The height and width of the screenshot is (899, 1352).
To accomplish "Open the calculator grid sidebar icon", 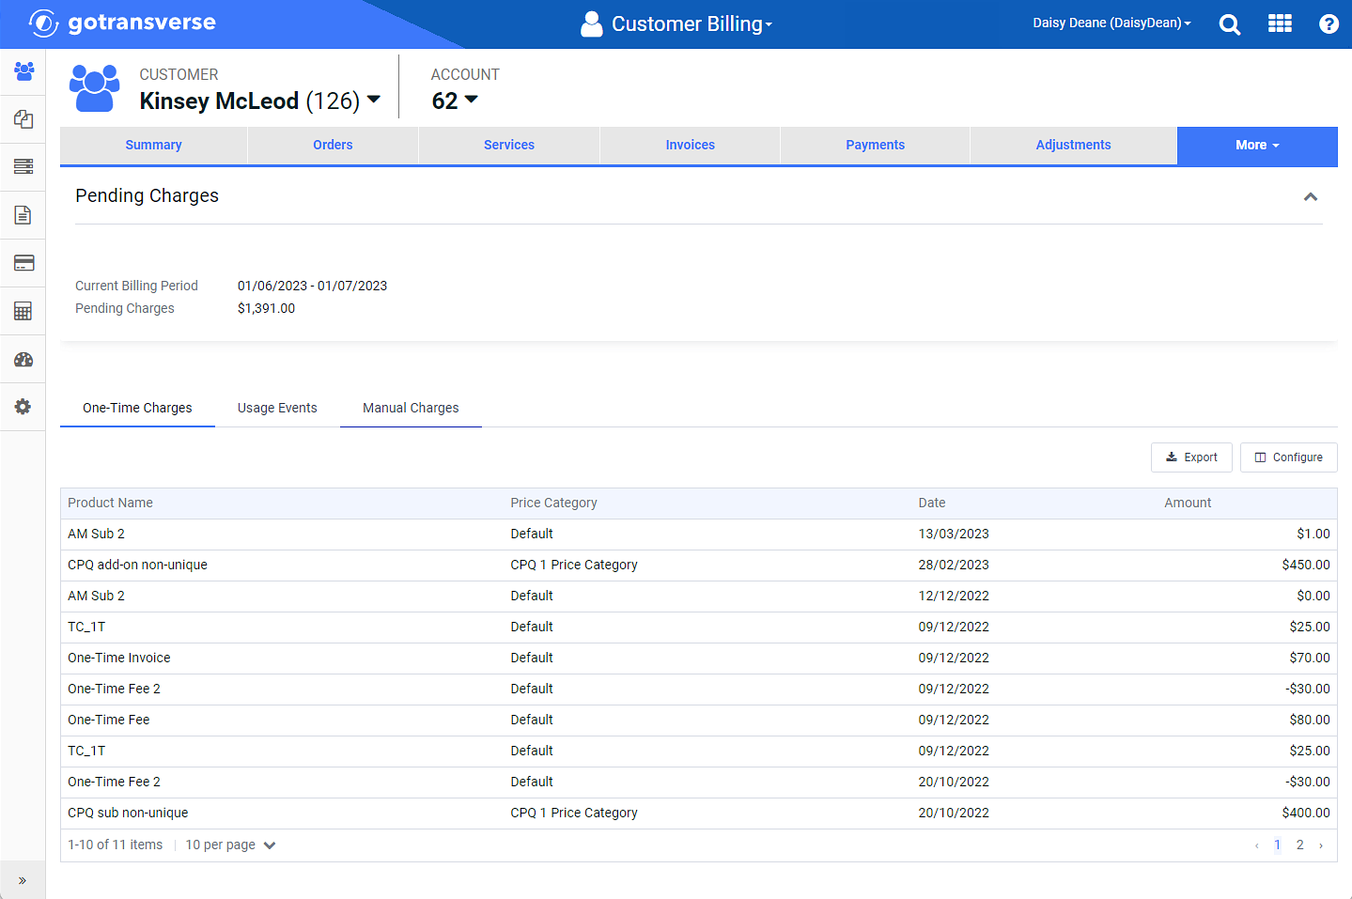I will pos(23,311).
